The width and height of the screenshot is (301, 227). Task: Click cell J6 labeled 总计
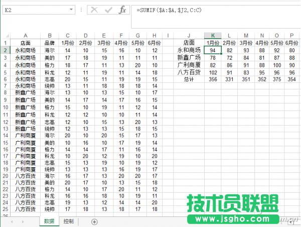189,79
